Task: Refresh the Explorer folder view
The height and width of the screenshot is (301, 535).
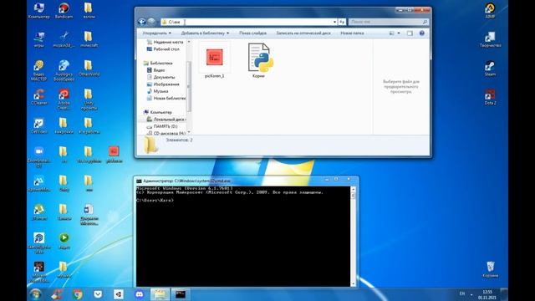Action: coord(342,22)
